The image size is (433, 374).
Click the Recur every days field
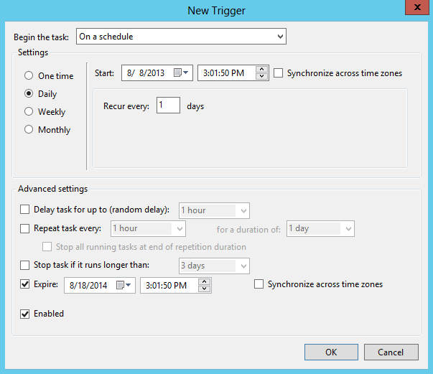coord(168,106)
